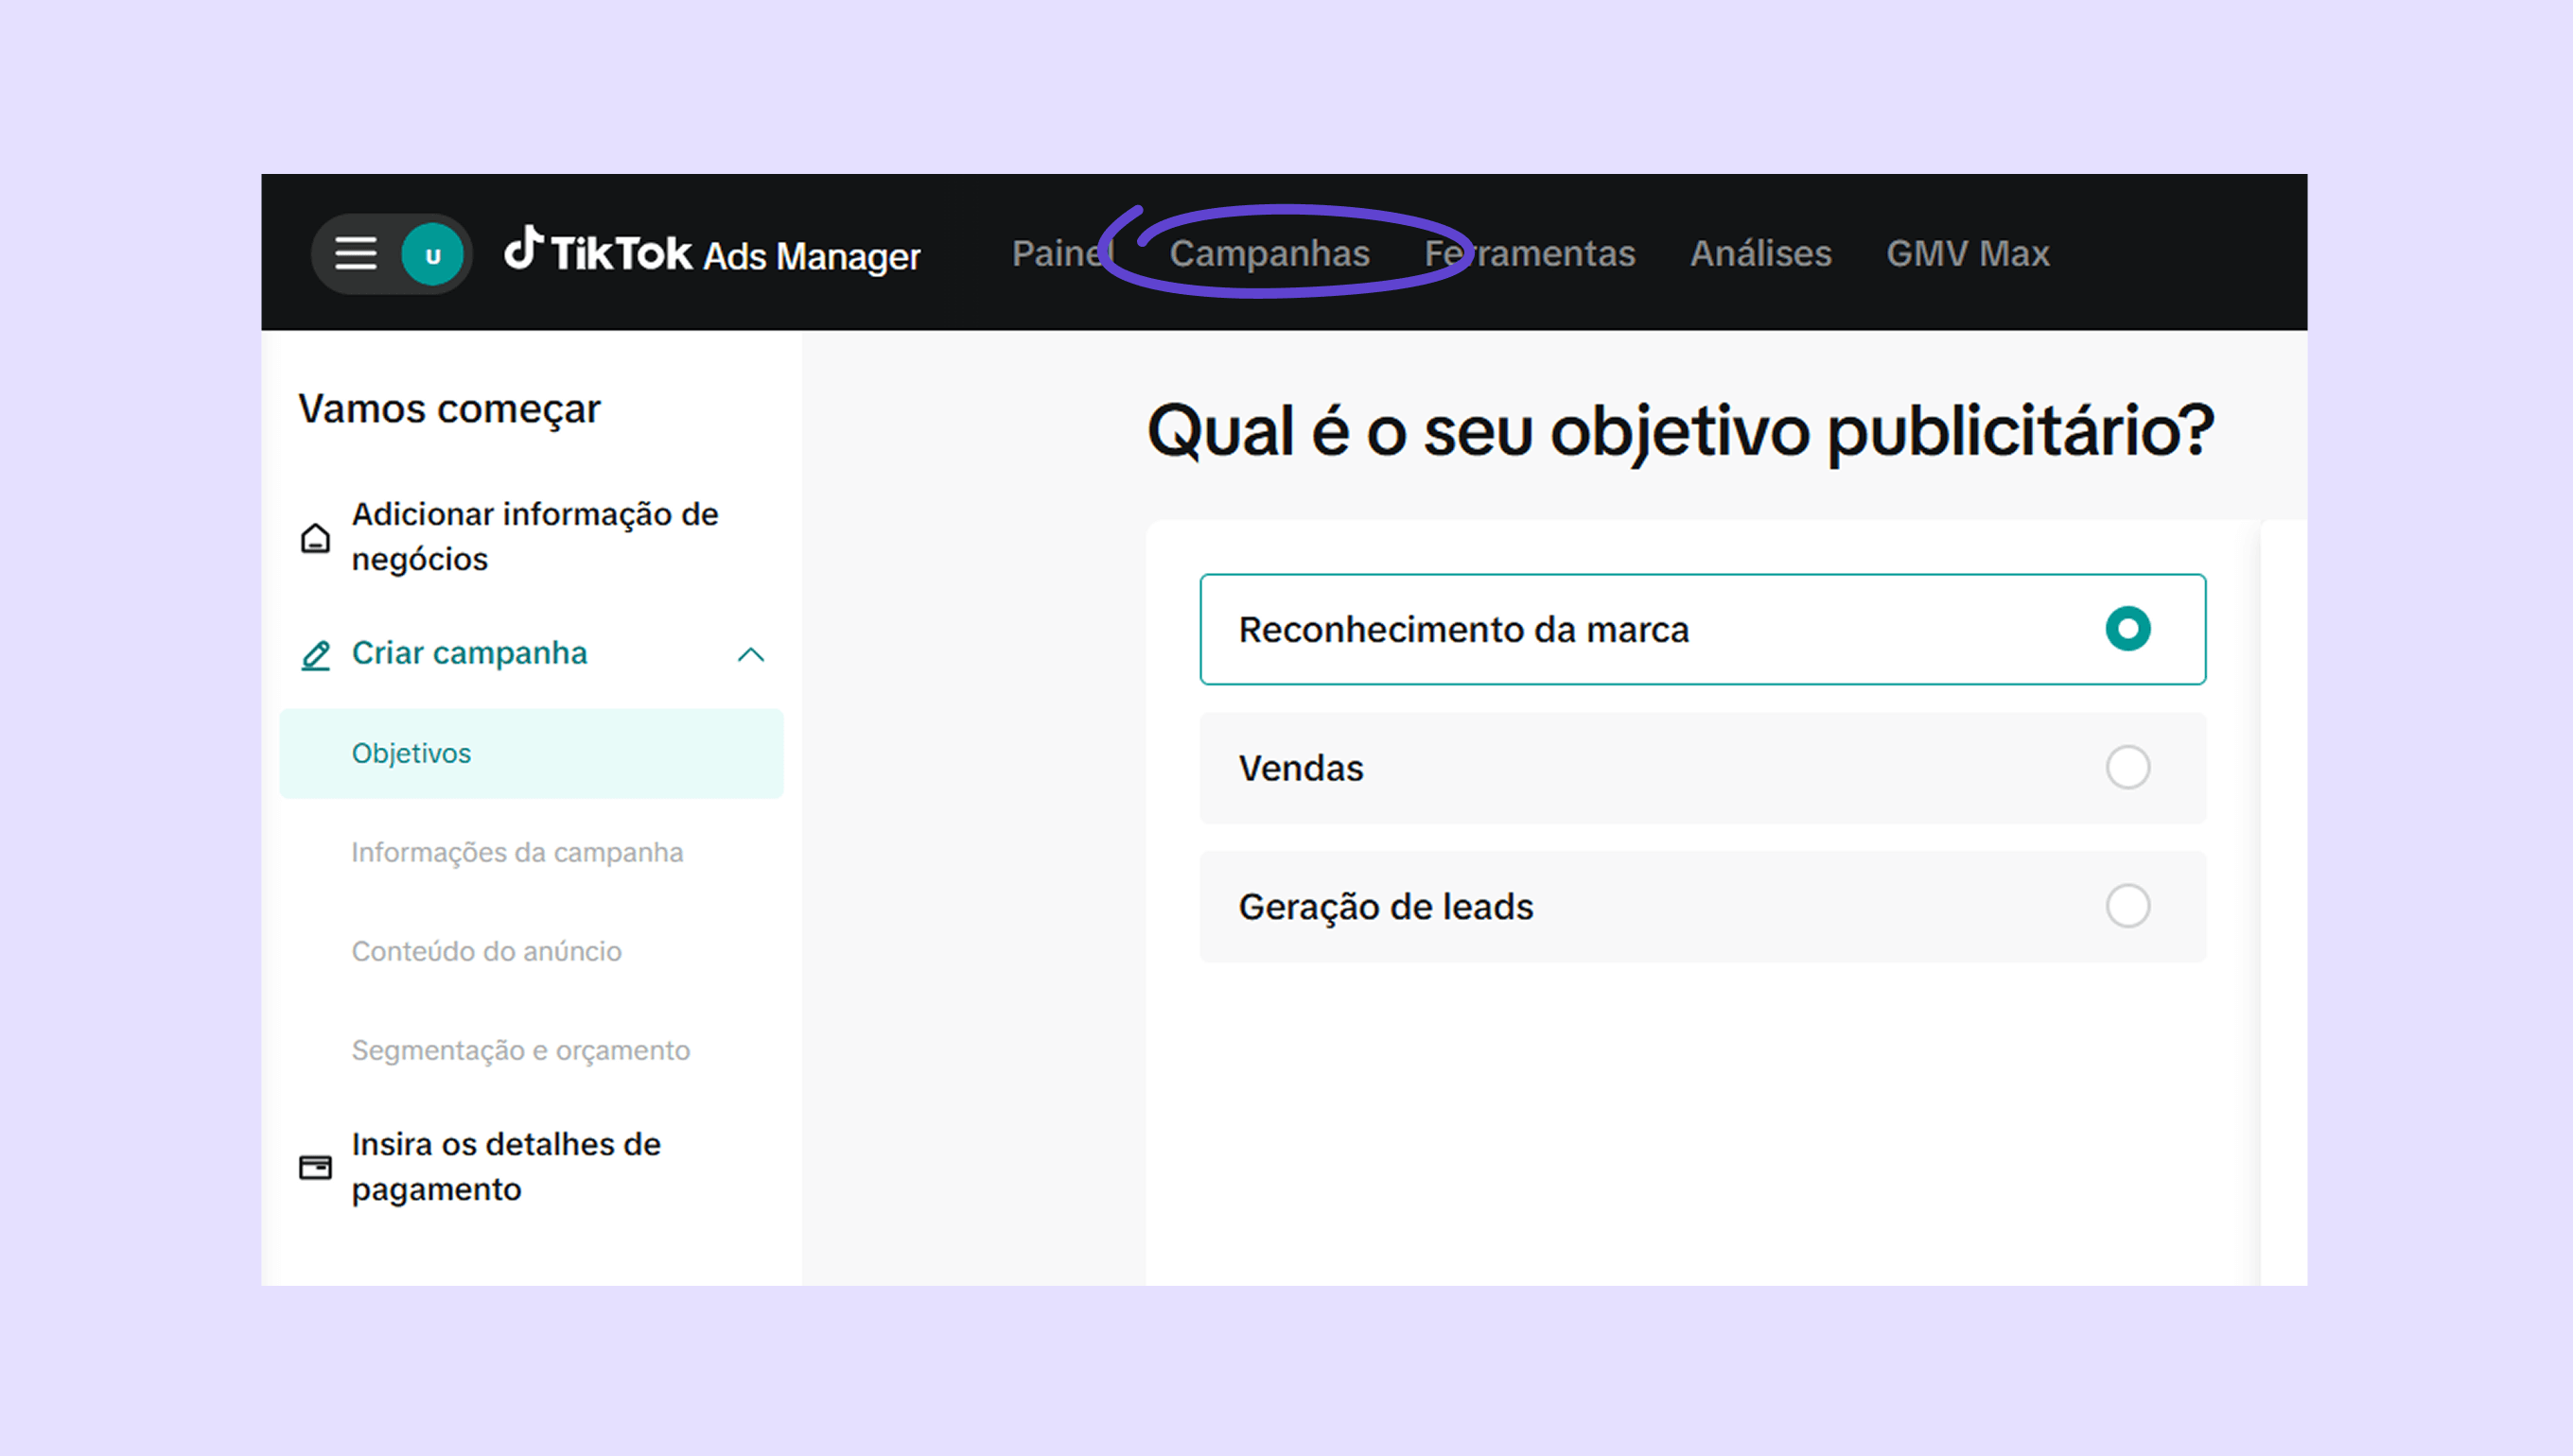Go to the GMV Max tab
This screenshot has height=1456, width=2573.
pos(1967,254)
